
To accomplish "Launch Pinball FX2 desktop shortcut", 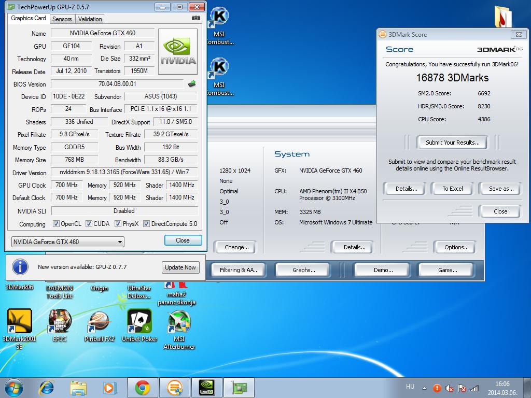I will click(x=99, y=322).
